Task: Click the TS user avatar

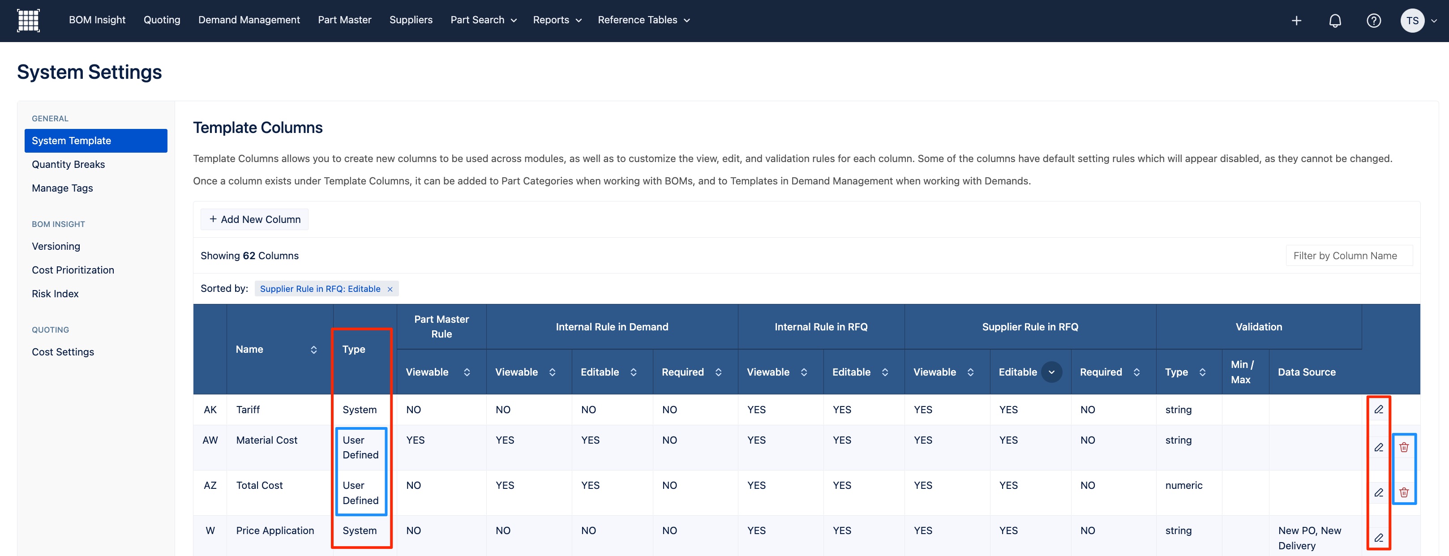Action: [1412, 21]
